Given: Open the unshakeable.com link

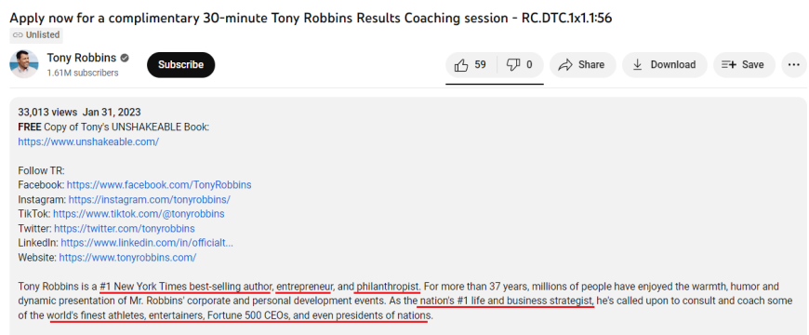Looking at the screenshot, I should 88,141.
